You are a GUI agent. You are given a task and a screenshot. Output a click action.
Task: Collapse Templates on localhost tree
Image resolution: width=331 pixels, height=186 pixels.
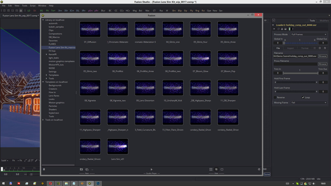click(x=43, y=82)
